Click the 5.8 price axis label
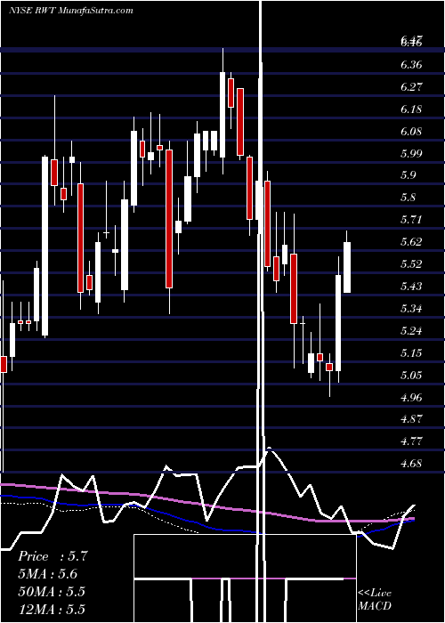This screenshot has width=445, height=623. coord(409,198)
